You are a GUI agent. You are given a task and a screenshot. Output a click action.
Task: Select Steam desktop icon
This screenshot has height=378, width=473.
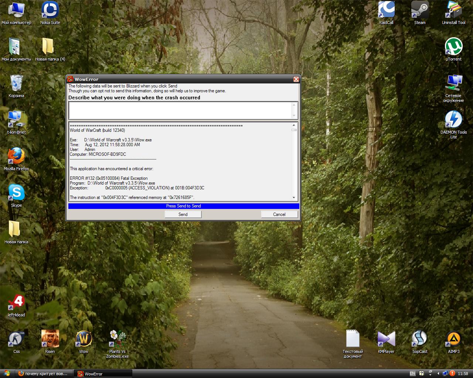[420, 13]
